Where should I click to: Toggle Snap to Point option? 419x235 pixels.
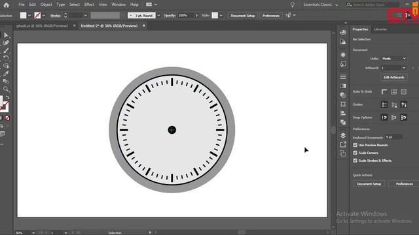pos(384,117)
